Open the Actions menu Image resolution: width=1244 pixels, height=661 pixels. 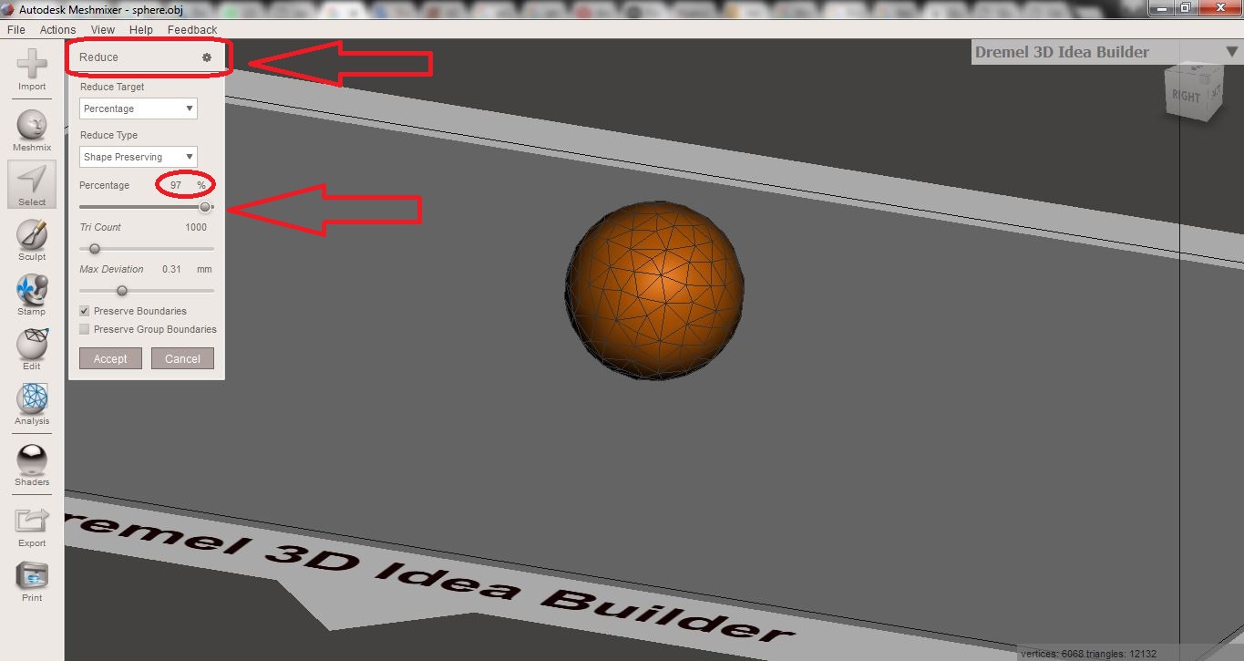pos(57,29)
